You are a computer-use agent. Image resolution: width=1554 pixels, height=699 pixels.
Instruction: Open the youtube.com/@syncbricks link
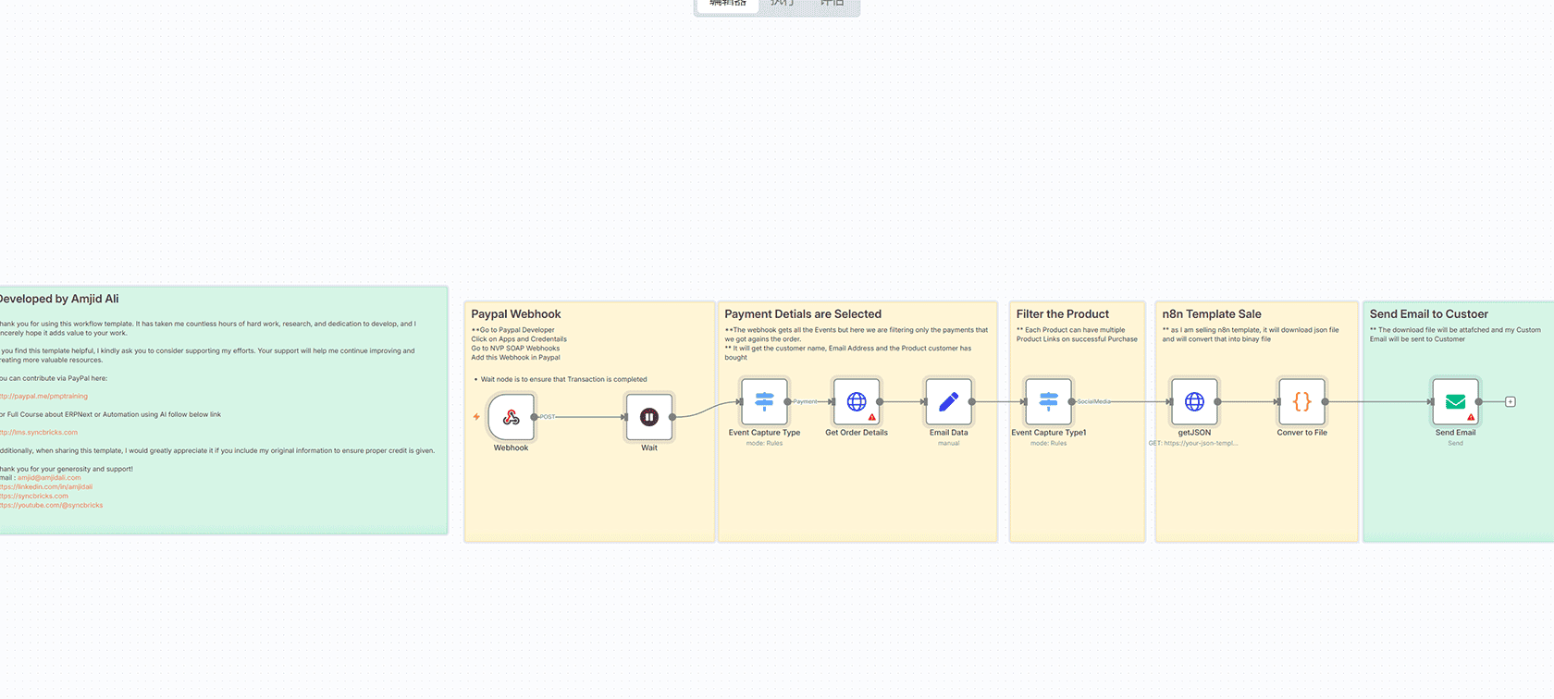coord(54,506)
